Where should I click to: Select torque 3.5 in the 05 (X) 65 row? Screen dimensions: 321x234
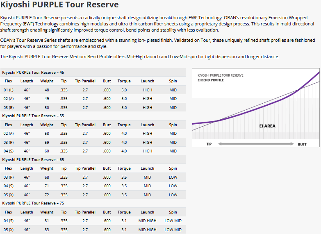tap(124, 195)
